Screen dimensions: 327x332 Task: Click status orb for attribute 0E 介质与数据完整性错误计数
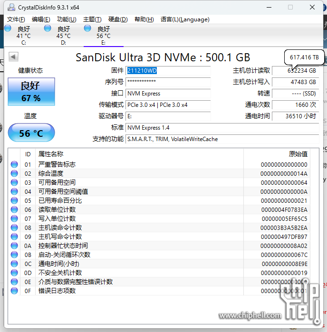click(x=14, y=282)
